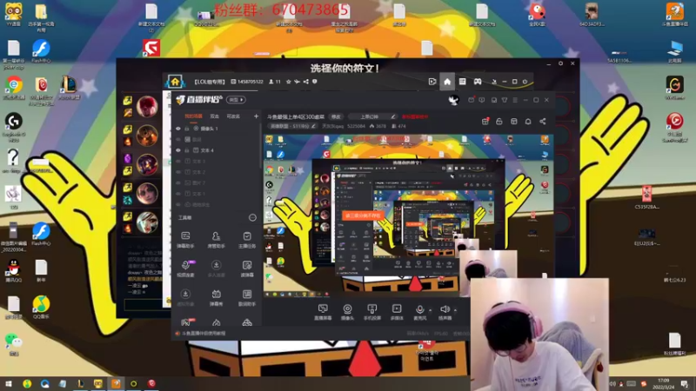This screenshot has height=391, width=696.
Task: Open the 主播任务 tool icon
Action: 247,240
